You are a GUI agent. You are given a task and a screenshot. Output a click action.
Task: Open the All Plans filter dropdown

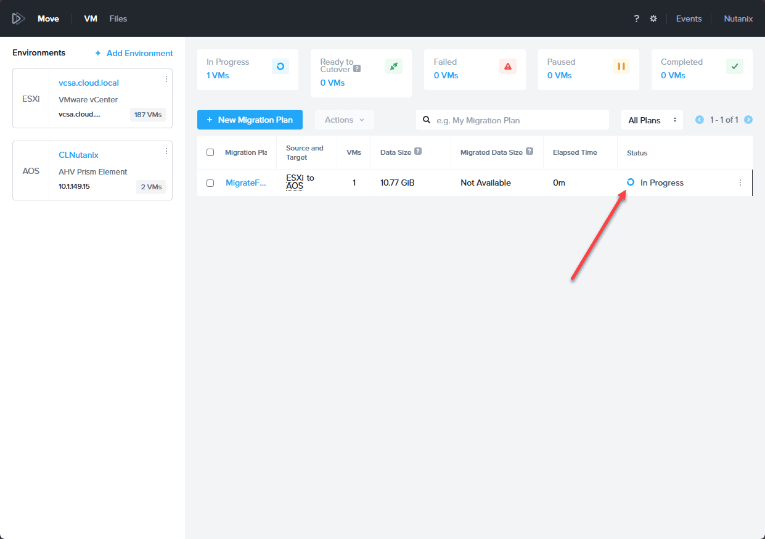[x=652, y=120]
